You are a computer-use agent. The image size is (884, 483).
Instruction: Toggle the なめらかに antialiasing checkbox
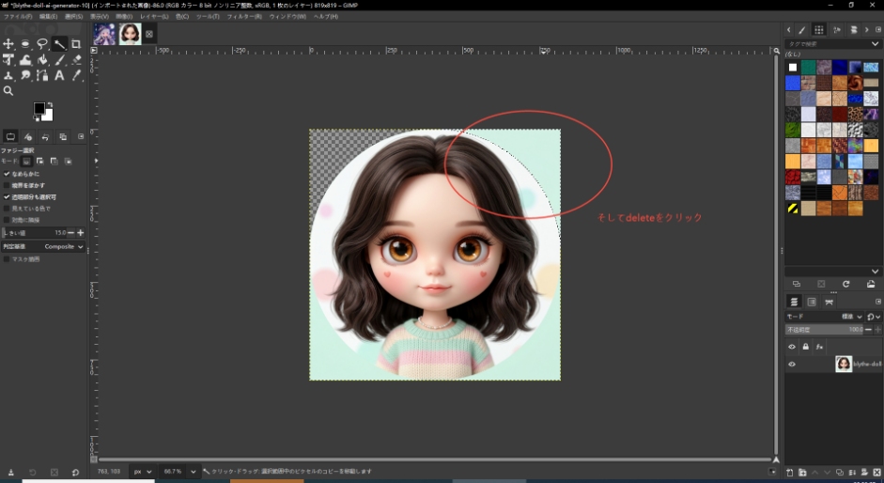[x=8, y=174]
